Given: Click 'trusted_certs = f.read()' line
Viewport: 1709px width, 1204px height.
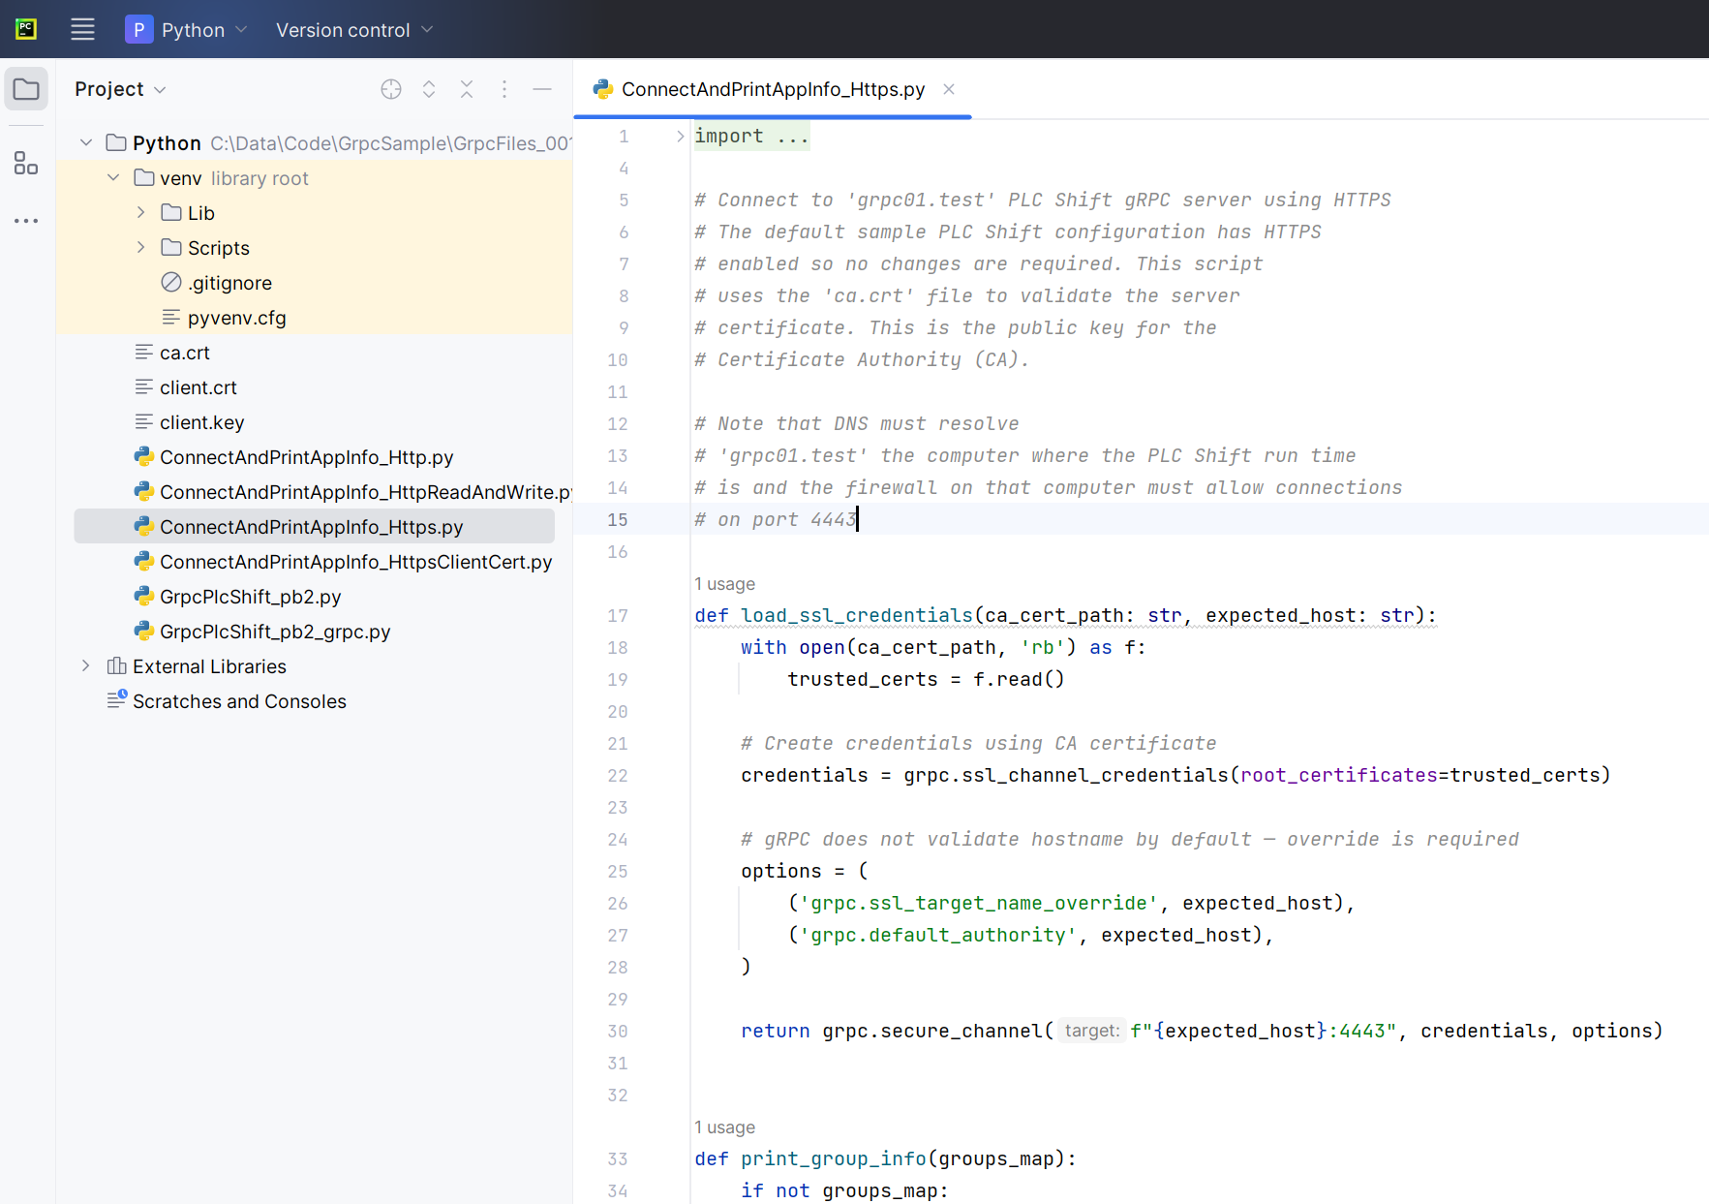Looking at the screenshot, I should pos(926,679).
